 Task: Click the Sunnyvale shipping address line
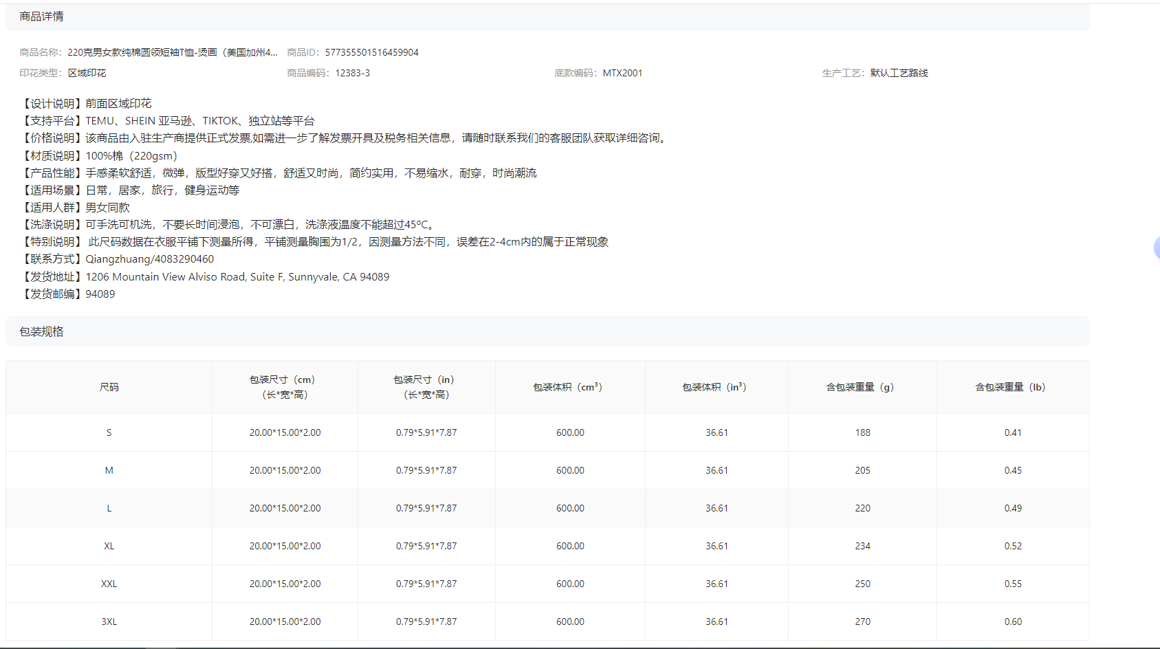tap(237, 277)
